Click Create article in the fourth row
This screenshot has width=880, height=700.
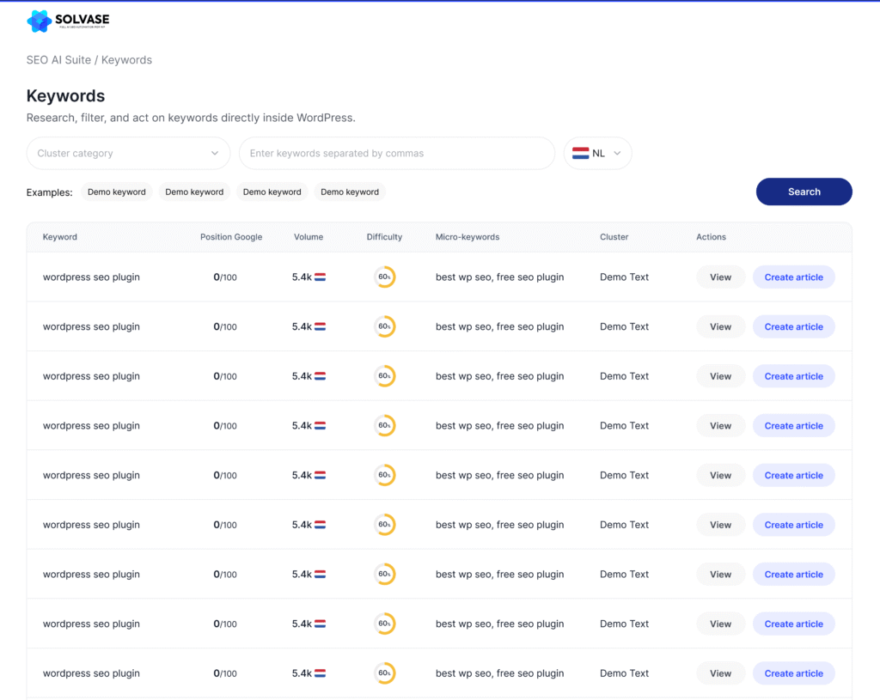793,426
